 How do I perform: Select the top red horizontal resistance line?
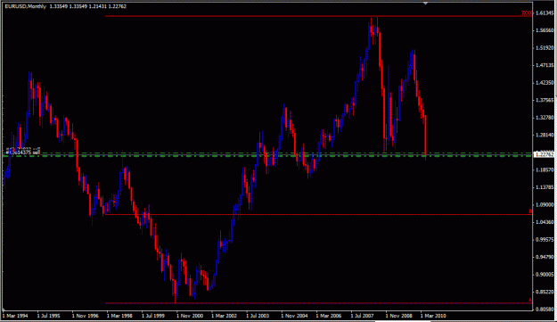pos(318,16)
